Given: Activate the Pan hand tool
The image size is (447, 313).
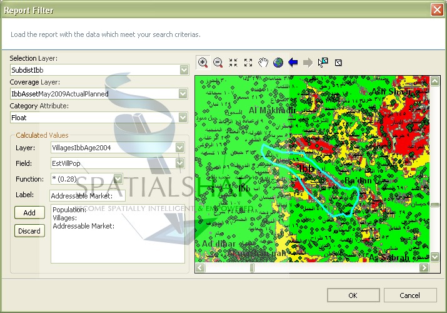Looking at the screenshot, I should click(x=263, y=63).
